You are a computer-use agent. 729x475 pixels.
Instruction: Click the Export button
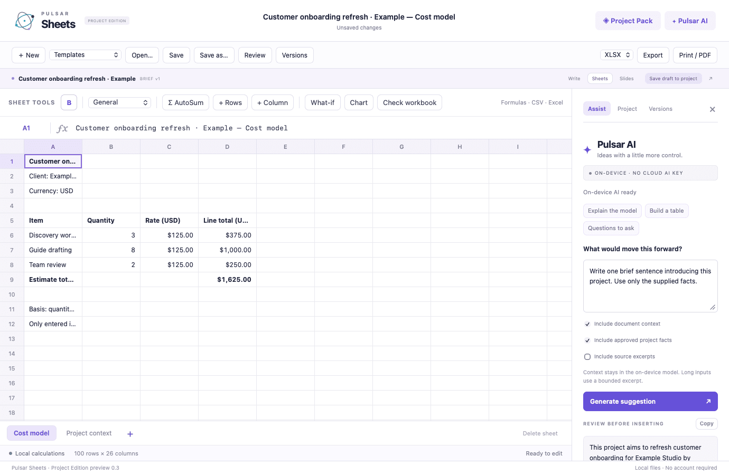653,55
